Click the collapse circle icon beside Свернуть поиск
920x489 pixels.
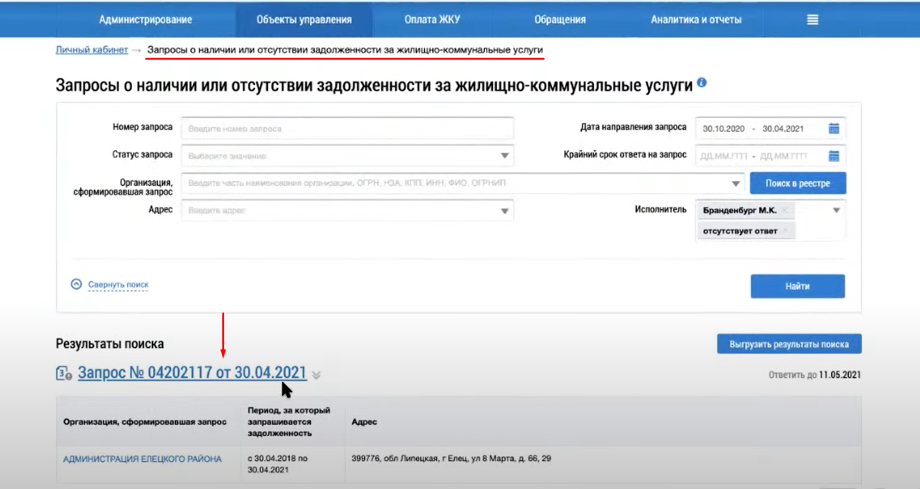tap(77, 284)
